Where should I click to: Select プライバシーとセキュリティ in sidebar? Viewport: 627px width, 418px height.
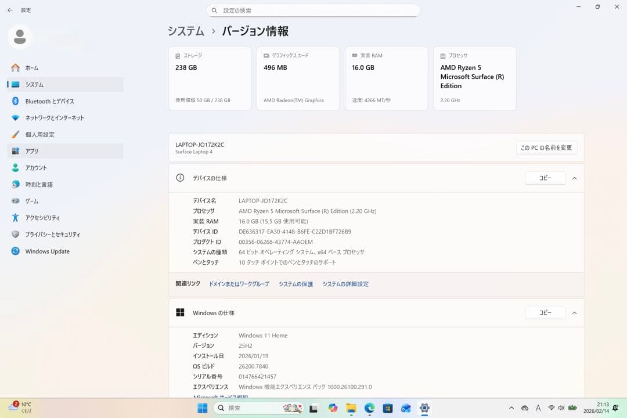click(65, 235)
